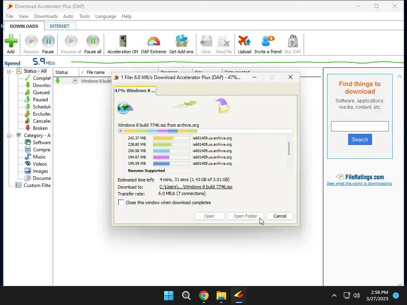
Task: Click the connection list scrollbar in dialog
Action: pyautogui.click(x=289, y=149)
